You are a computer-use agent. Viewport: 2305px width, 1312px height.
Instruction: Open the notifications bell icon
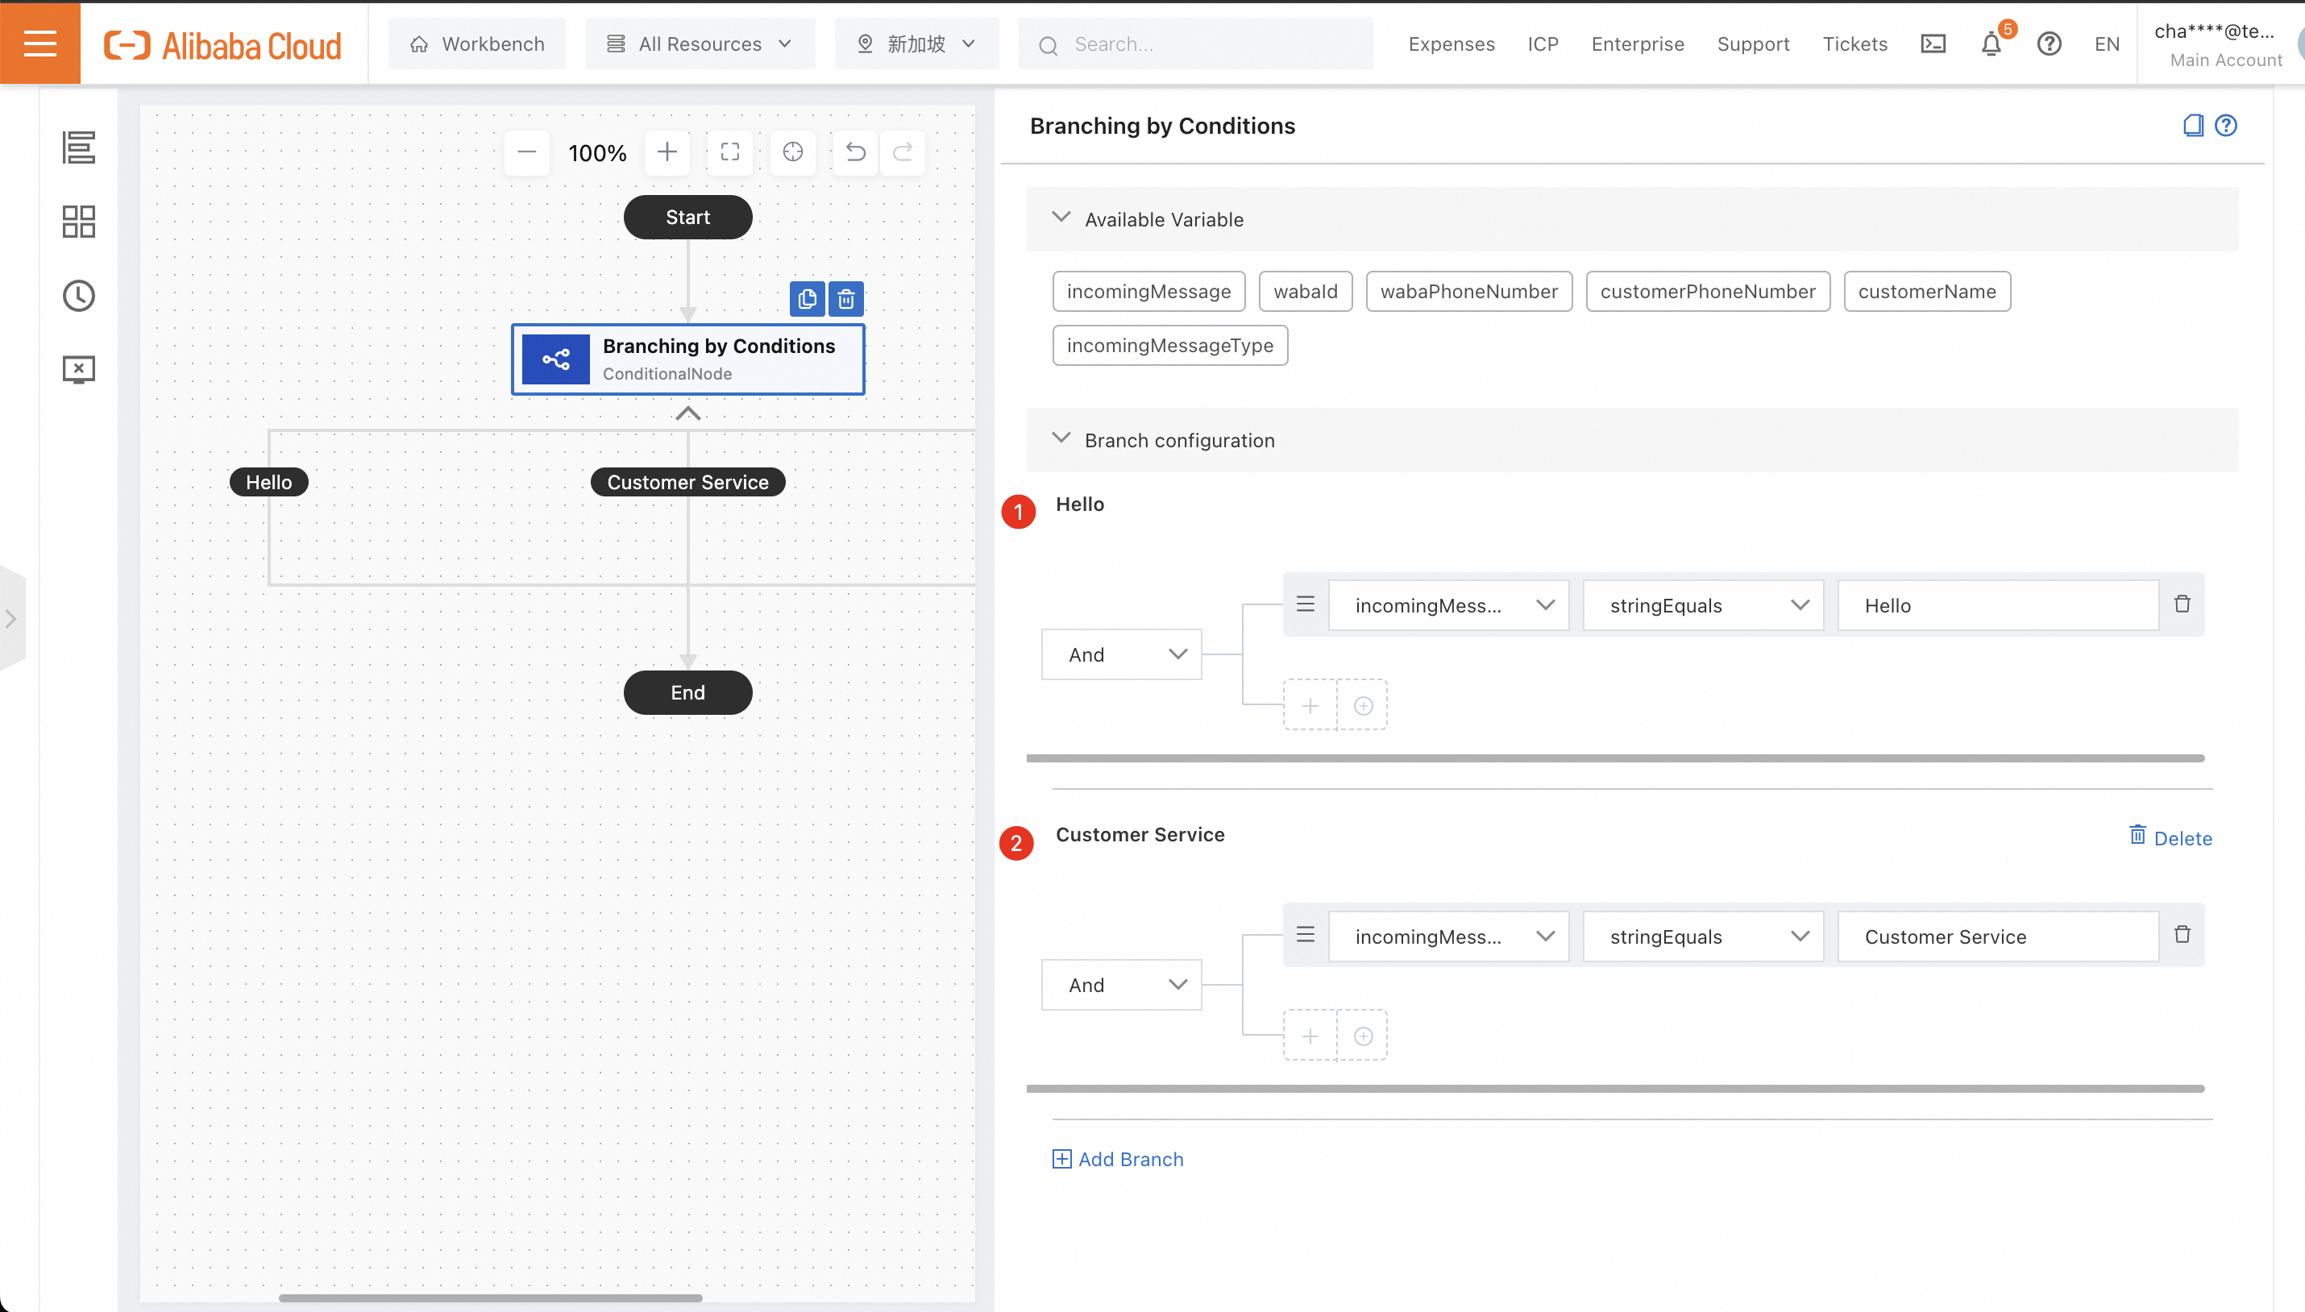pos(1991,44)
